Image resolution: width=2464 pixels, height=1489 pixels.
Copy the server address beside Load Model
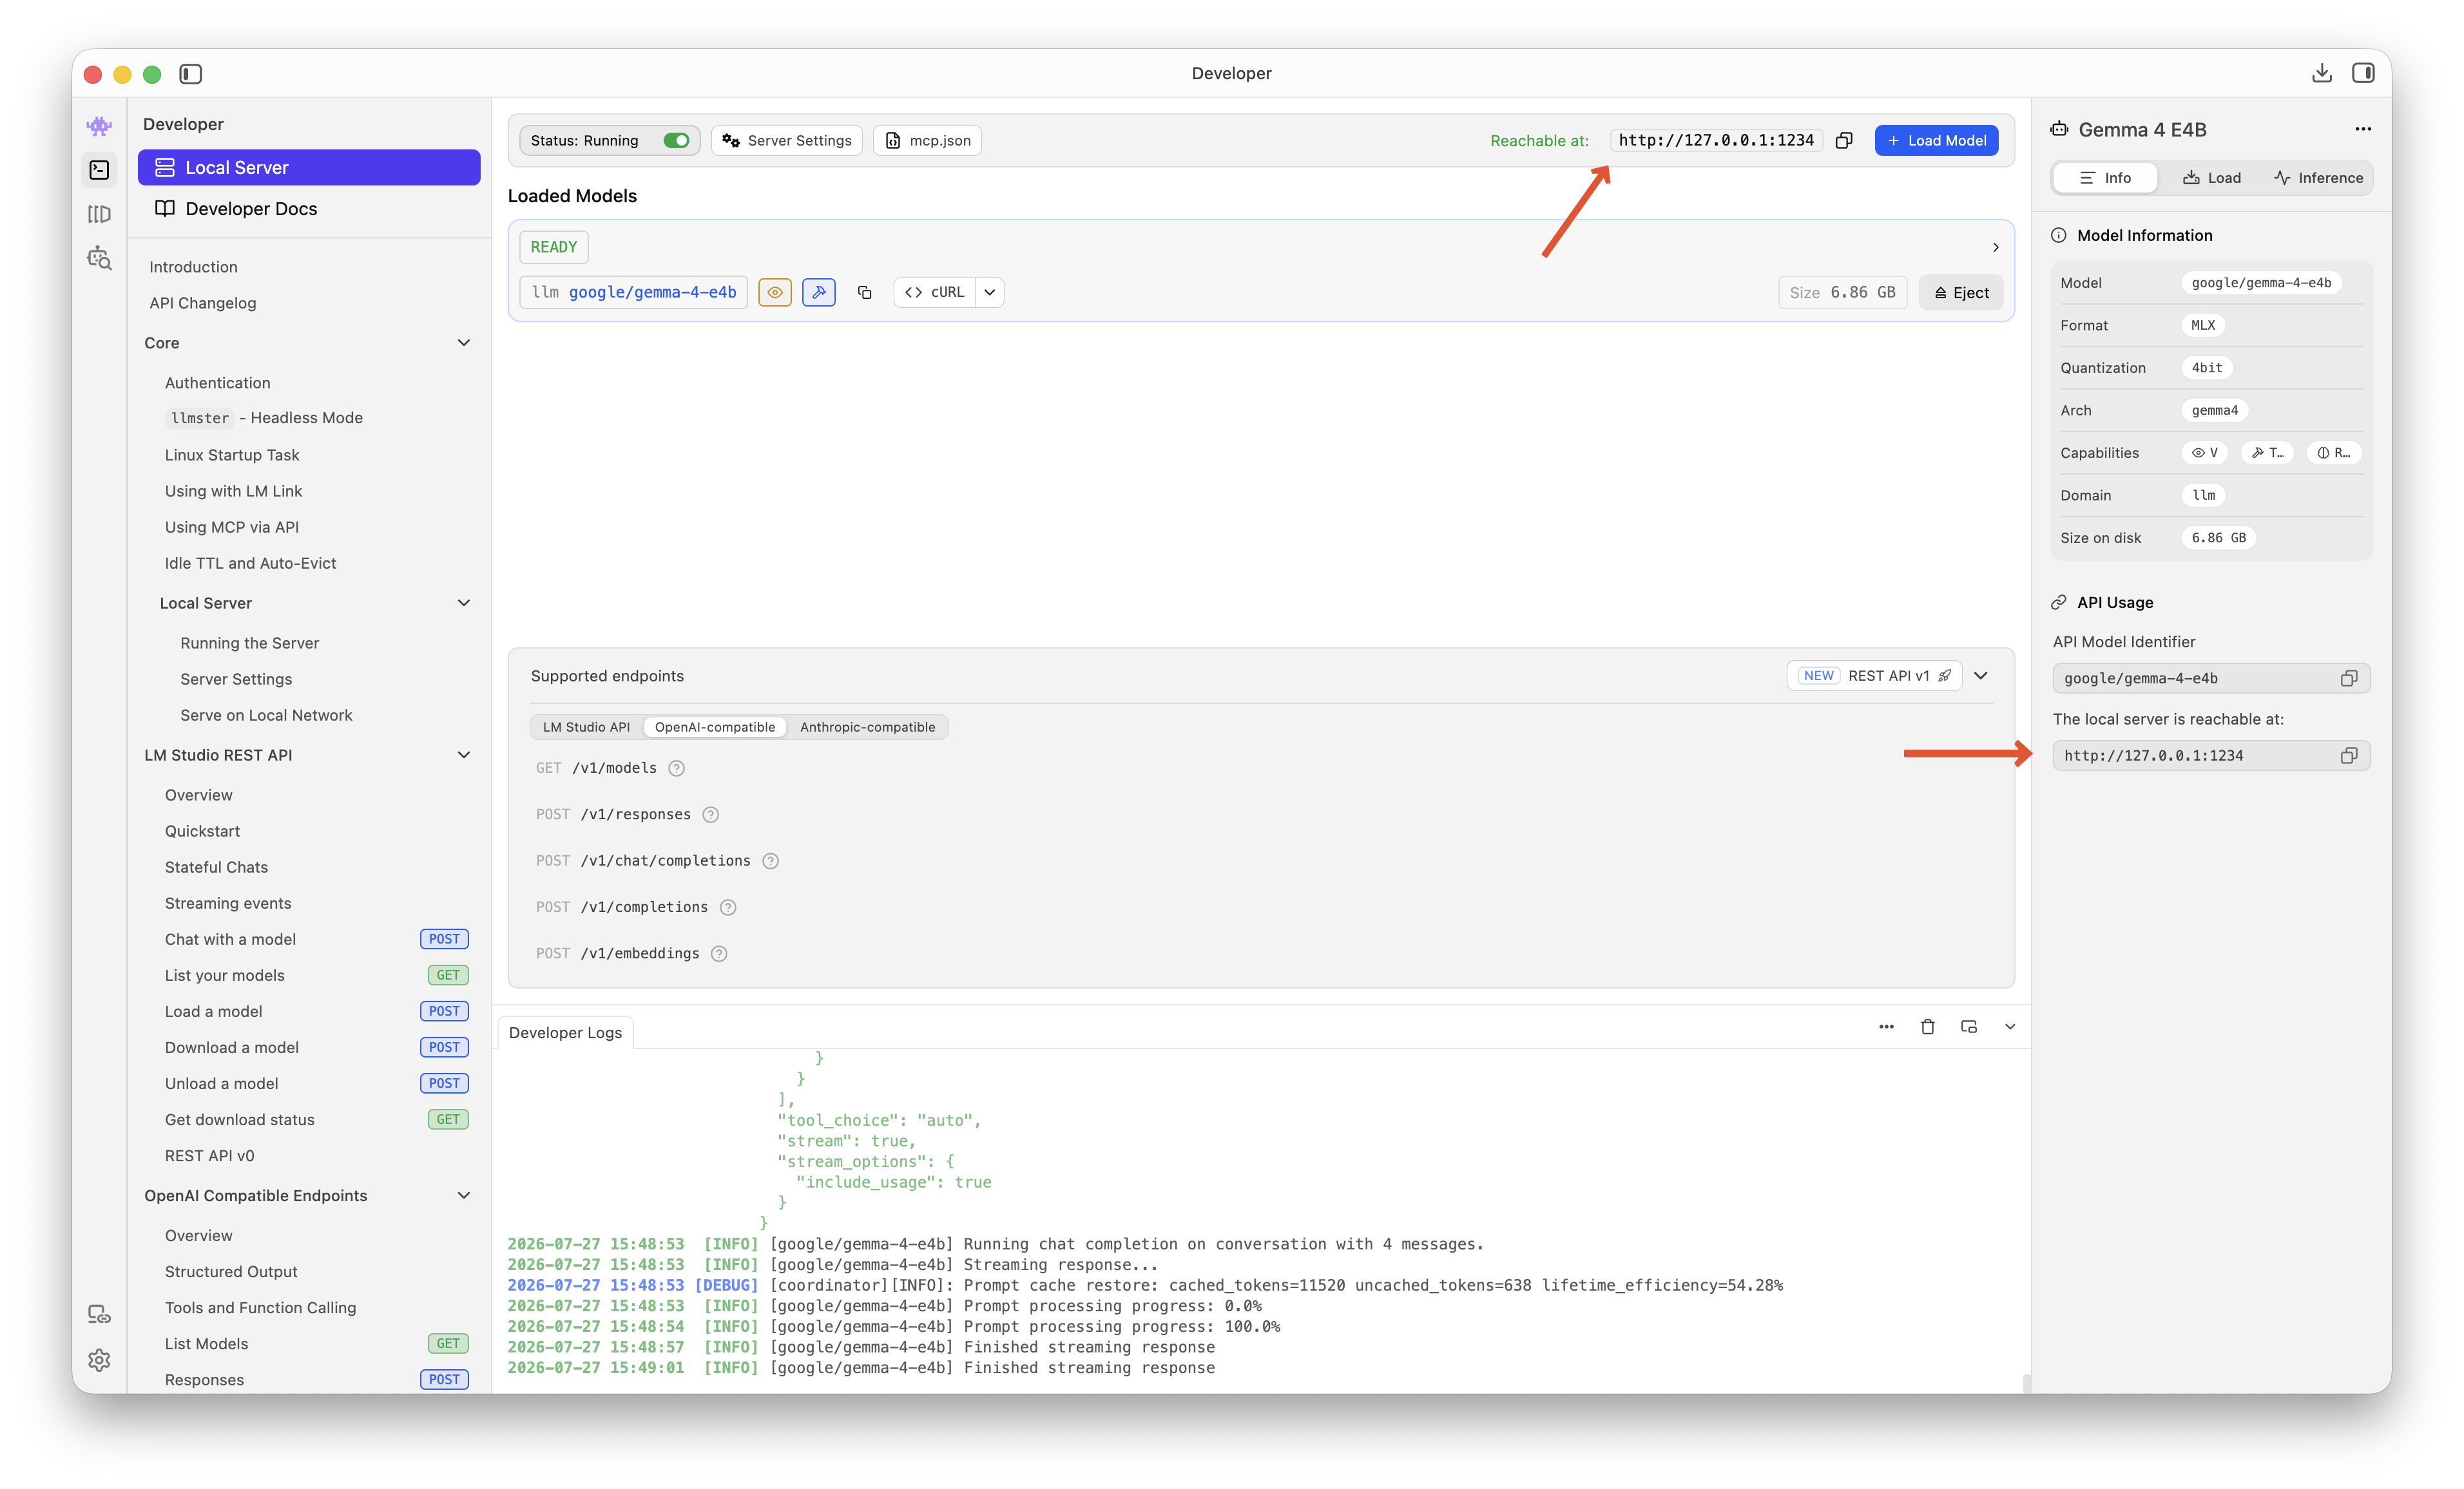(x=1844, y=141)
